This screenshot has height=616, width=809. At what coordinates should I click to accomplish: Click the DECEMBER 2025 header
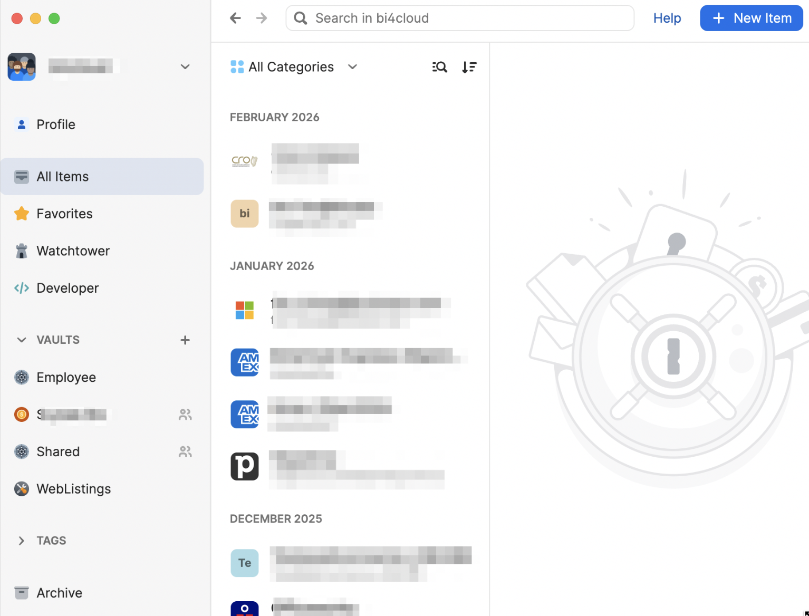click(x=276, y=518)
